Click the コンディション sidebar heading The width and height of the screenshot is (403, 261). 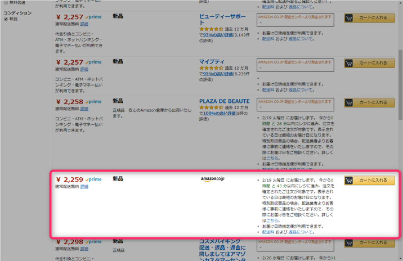click(x=18, y=13)
